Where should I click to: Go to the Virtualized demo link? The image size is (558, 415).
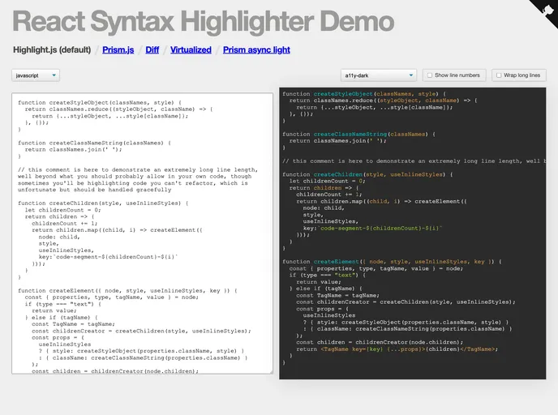point(191,50)
